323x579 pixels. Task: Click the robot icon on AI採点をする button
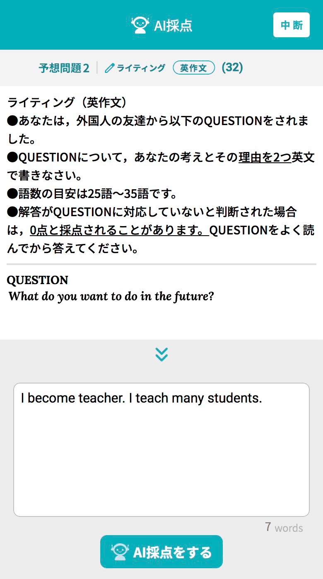(x=120, y=552)
